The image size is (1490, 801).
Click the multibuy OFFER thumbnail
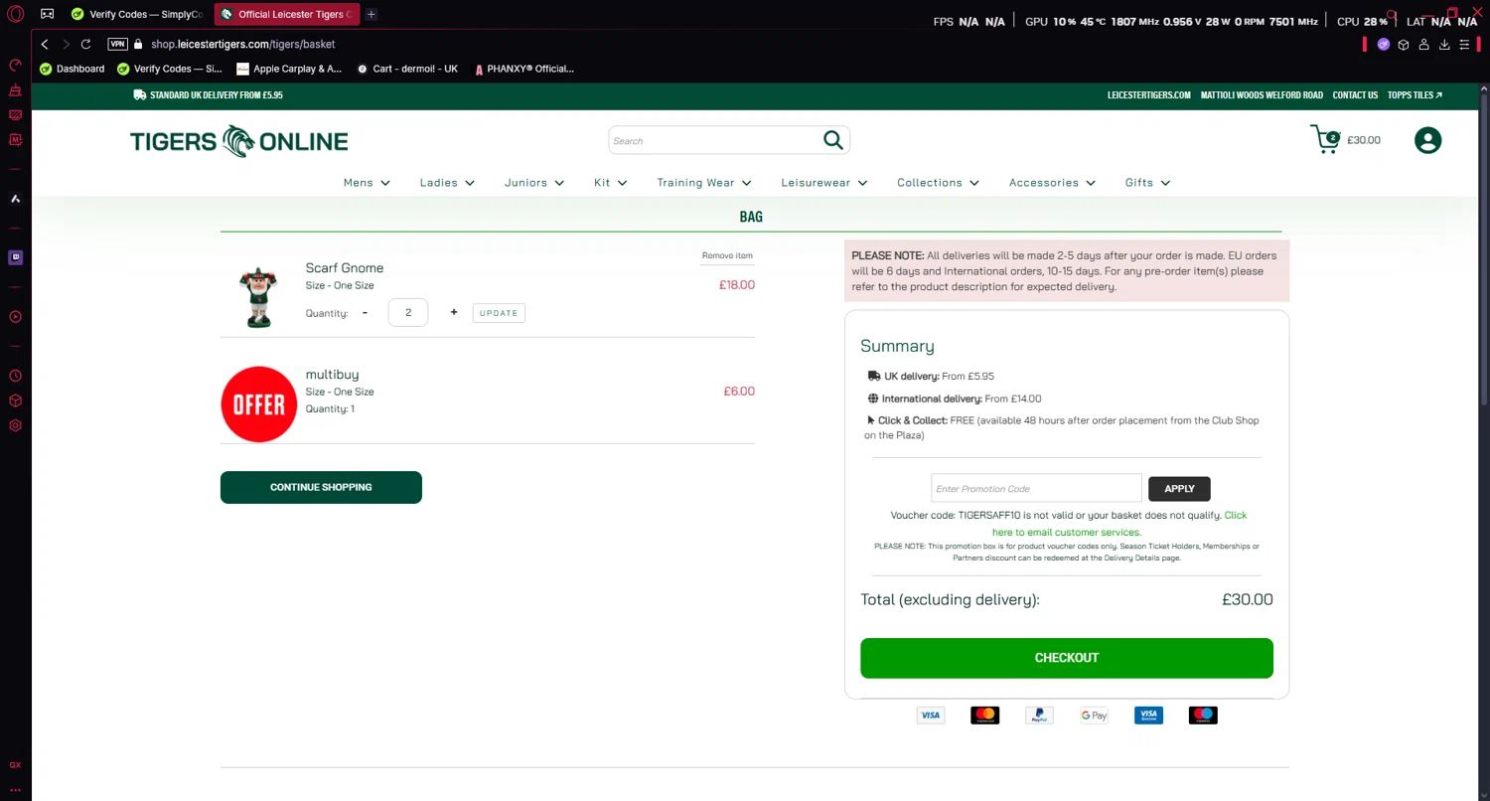click(x=258, y=403)
